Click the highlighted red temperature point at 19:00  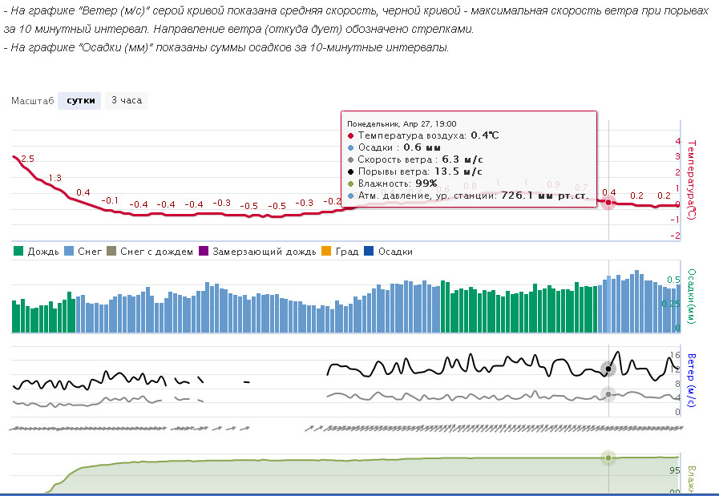point(608,202)
